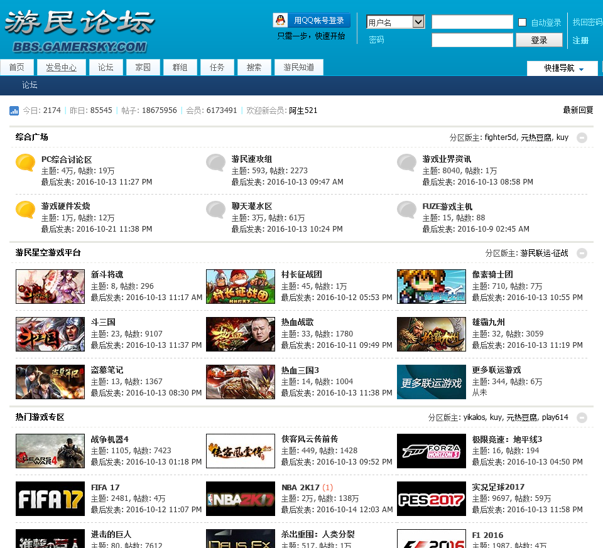Open the 发号中心 tab
The width and height of the screenshot is (603, 548).
click(61, 67)
